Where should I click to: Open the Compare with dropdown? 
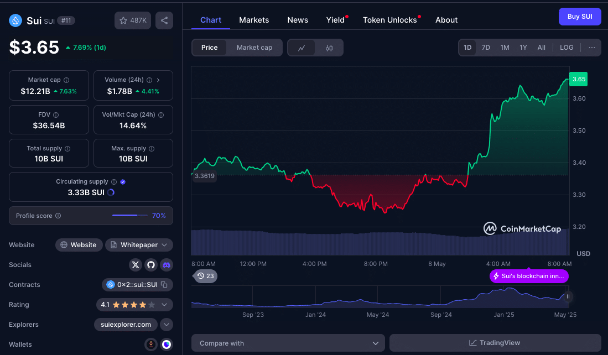click(288, 343)
